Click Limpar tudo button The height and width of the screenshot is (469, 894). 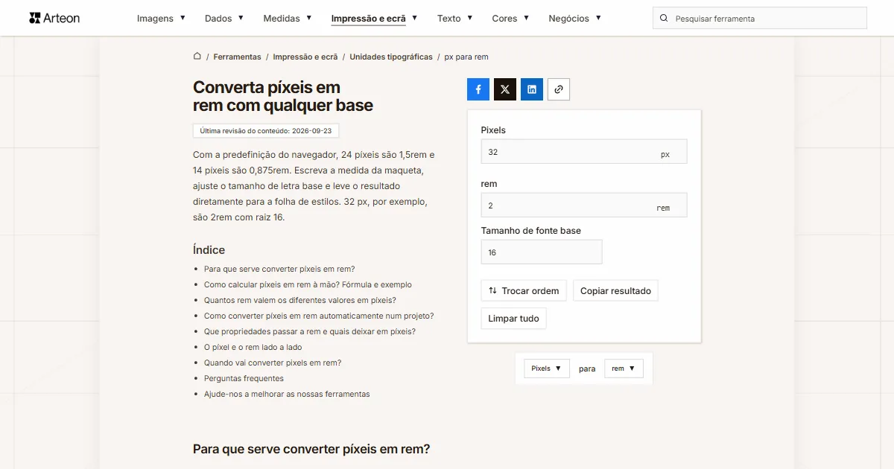pos(514,318)
